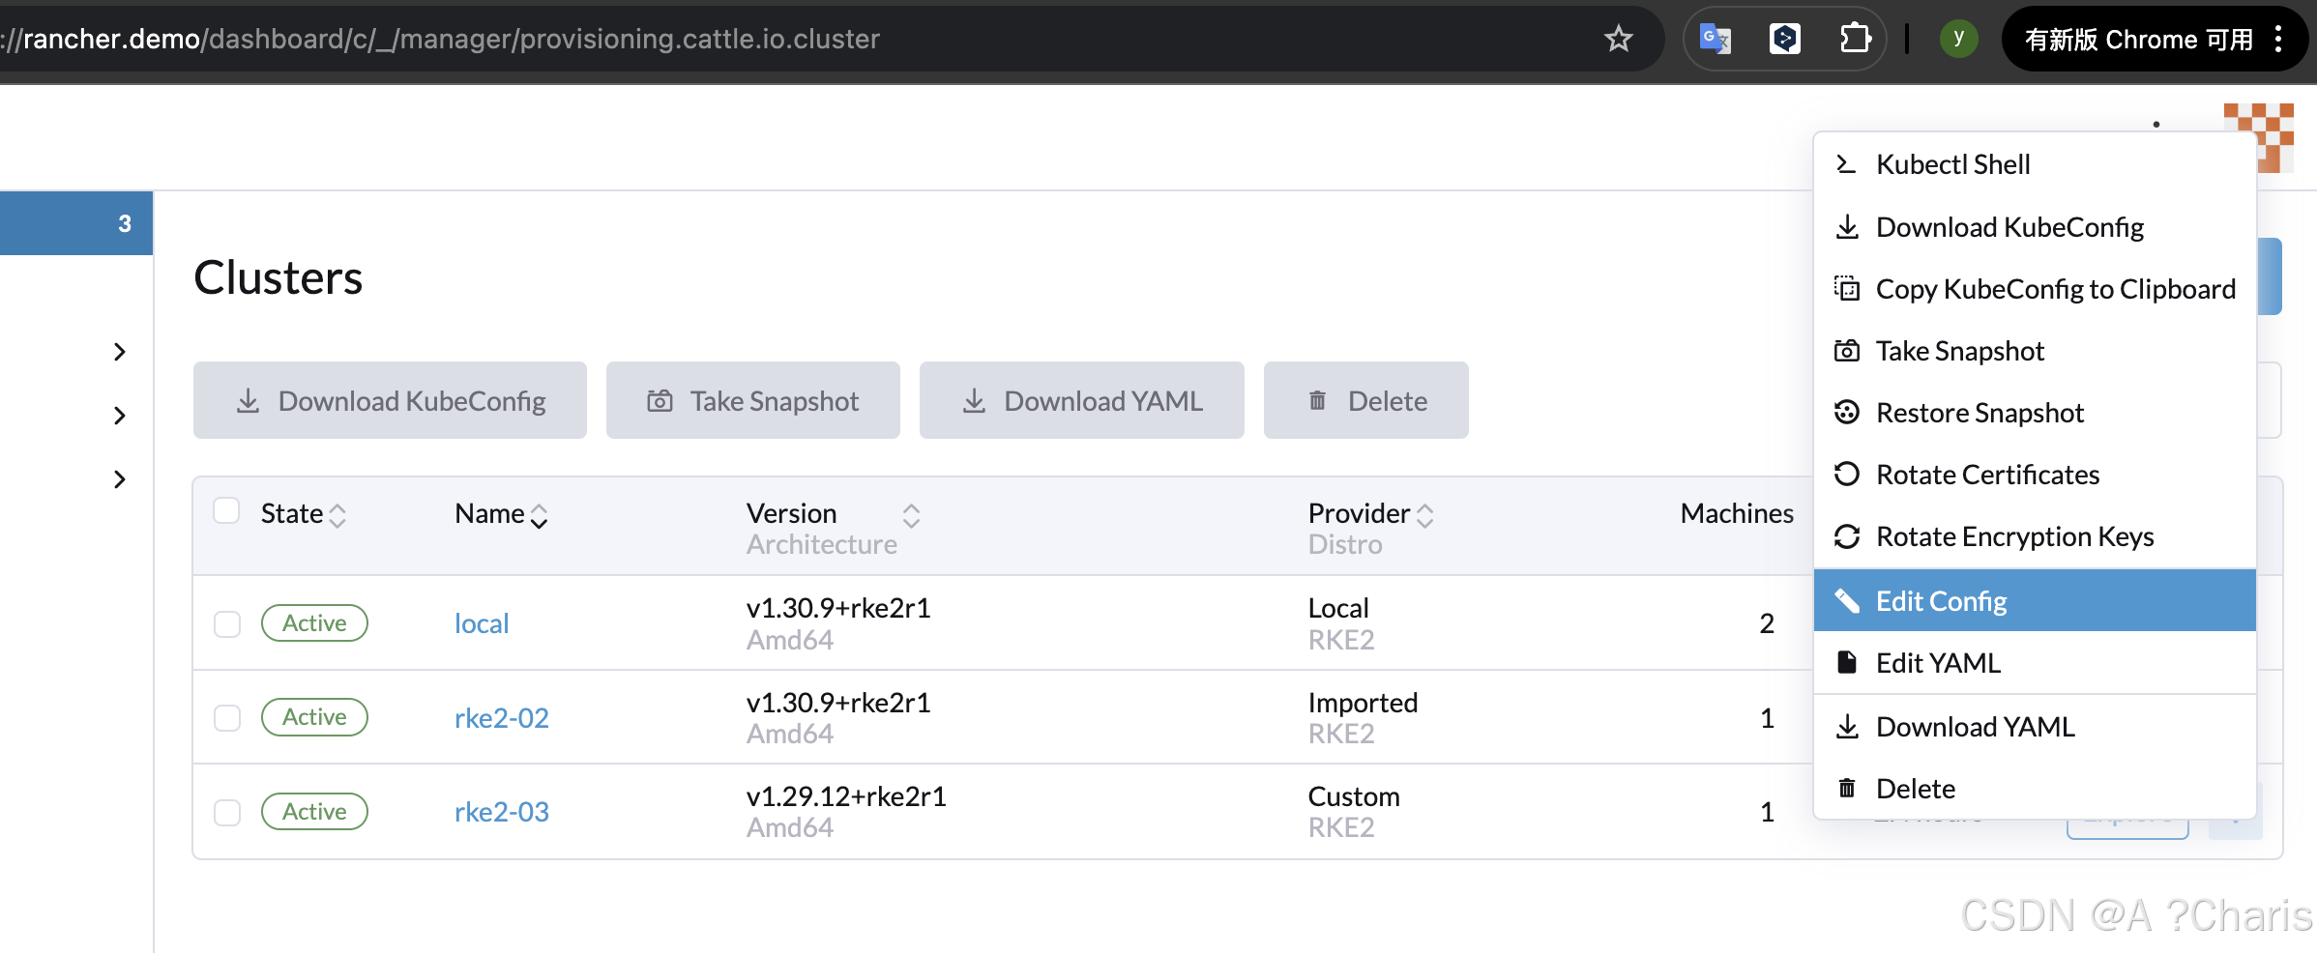Click the Active badge of rke2-02

point(314,717)
